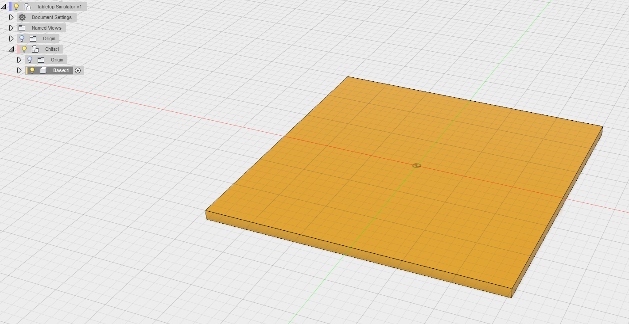Select the top-level Origin label

point(49,38)
